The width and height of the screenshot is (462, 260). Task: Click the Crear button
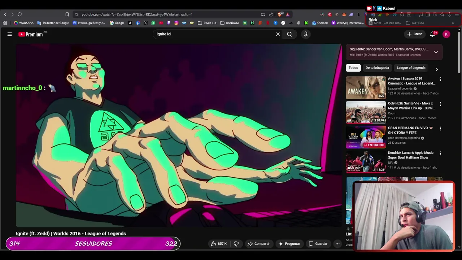pyautogui.click(x=414, y=34)
